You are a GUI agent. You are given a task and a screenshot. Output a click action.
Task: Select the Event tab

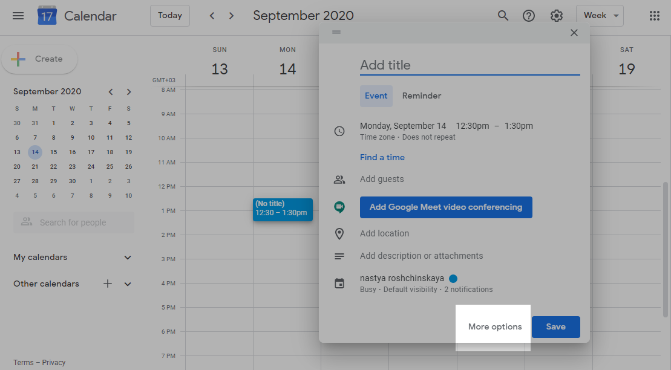376,96
